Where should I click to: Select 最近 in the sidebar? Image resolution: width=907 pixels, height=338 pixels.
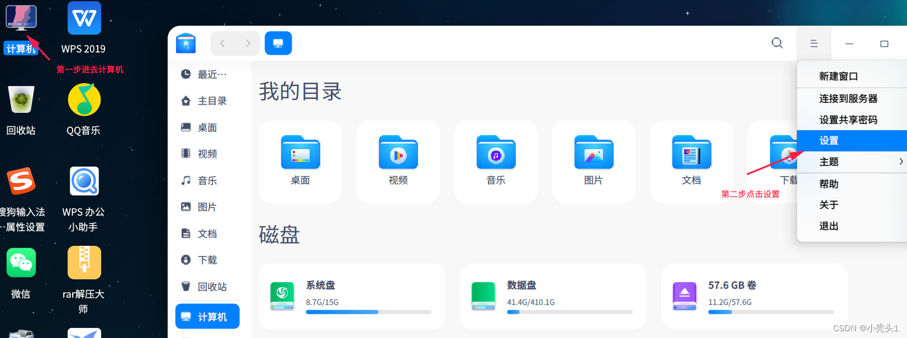[207, 74]
